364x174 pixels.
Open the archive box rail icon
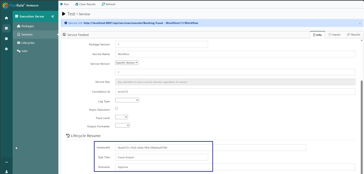coord(6,39)
